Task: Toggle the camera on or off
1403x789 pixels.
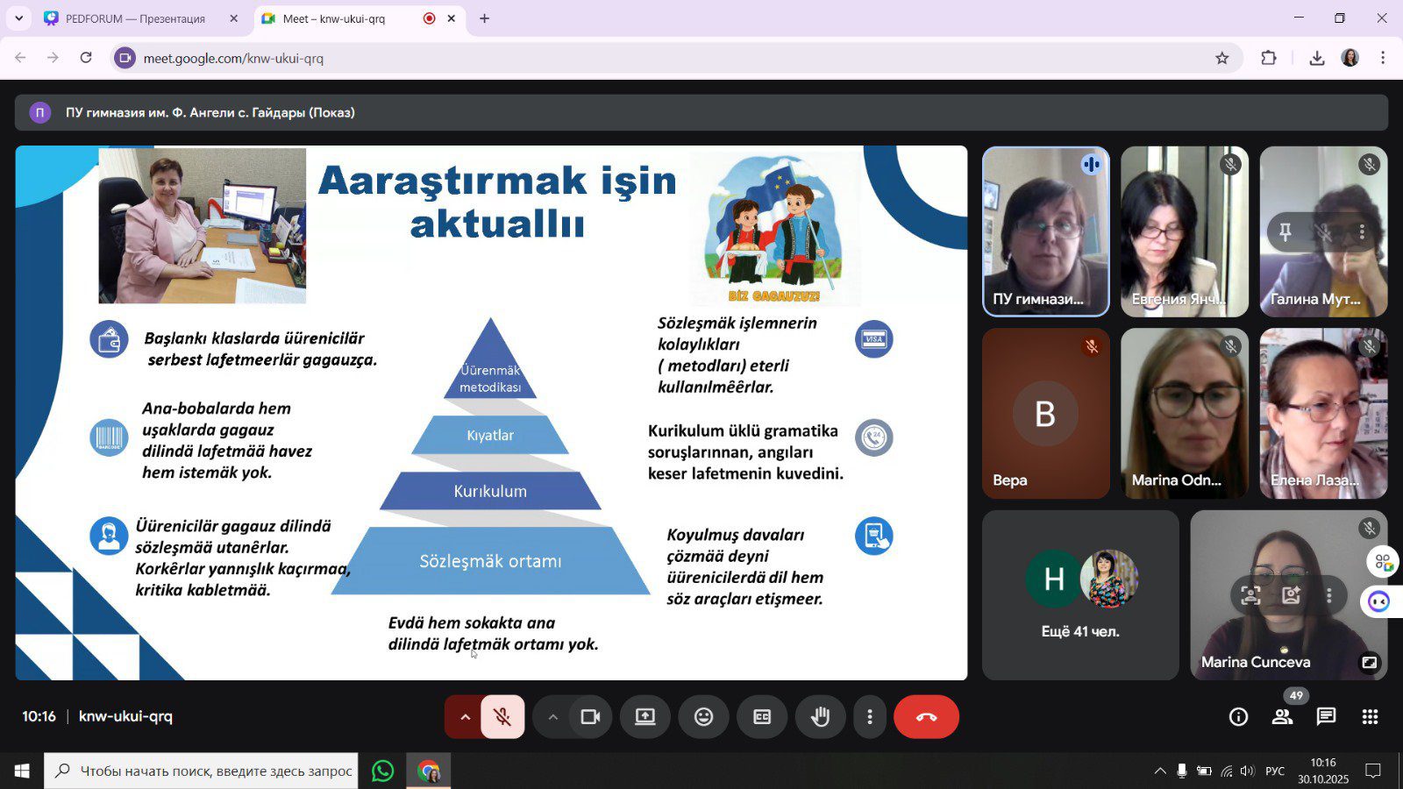Action: point(590,717)
